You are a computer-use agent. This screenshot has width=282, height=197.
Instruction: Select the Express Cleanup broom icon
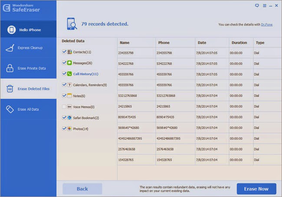10,48
